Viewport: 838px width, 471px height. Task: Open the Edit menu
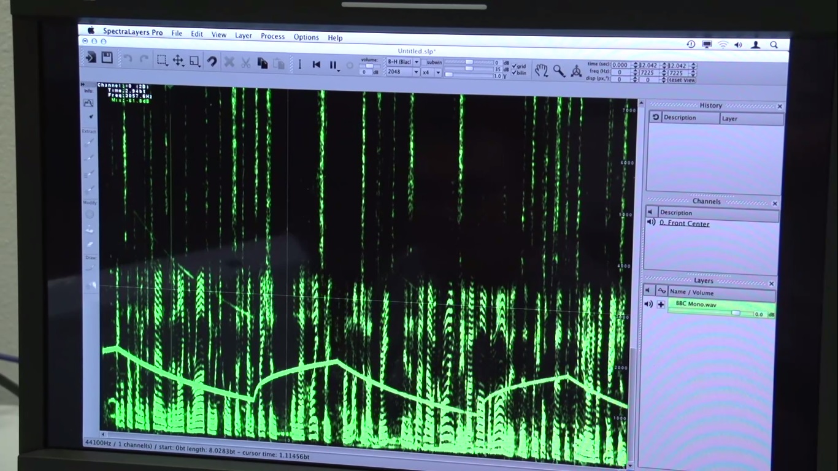pos(197,34)
